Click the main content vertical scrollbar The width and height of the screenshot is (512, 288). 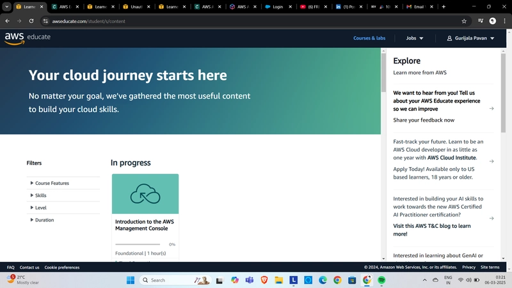pyautogui.click(x=383, y=72)
